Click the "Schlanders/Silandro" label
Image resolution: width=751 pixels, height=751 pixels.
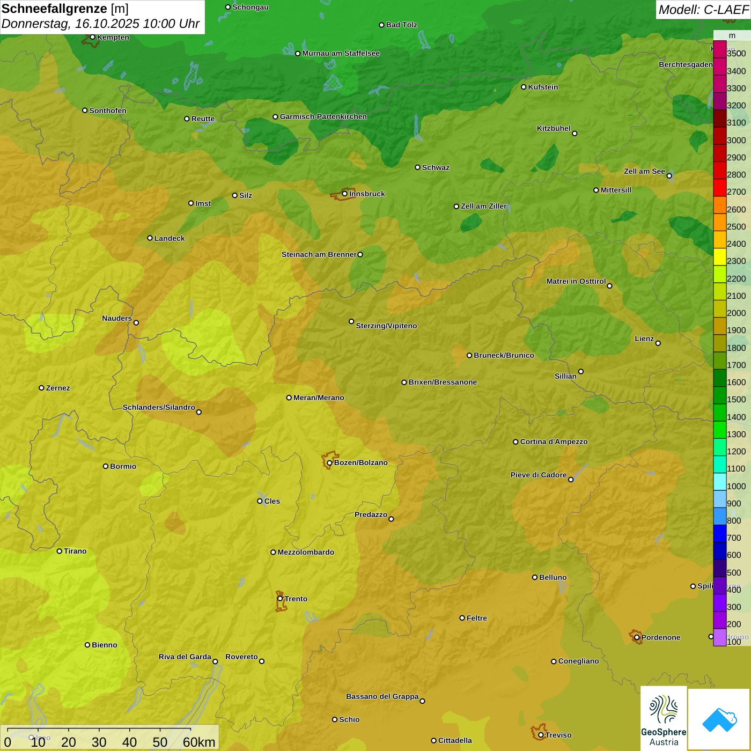[x=159, y=407]
